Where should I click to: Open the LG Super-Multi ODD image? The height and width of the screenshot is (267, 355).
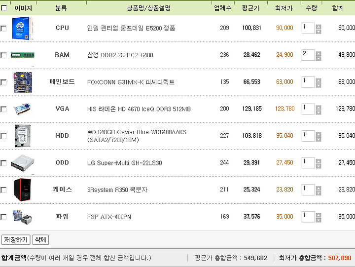[23, 163]
